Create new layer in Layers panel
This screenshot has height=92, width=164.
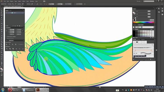pos(19,26)
